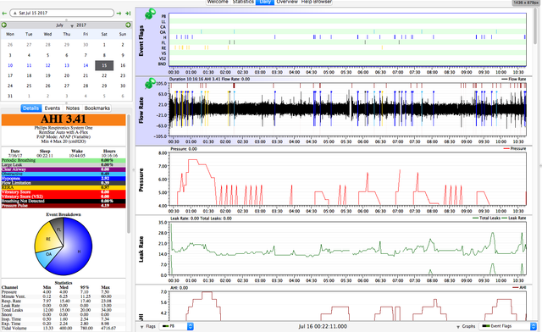Expand the Flags disclosure triangle
This screenshot has height=332, width=542.
[141, 326]
